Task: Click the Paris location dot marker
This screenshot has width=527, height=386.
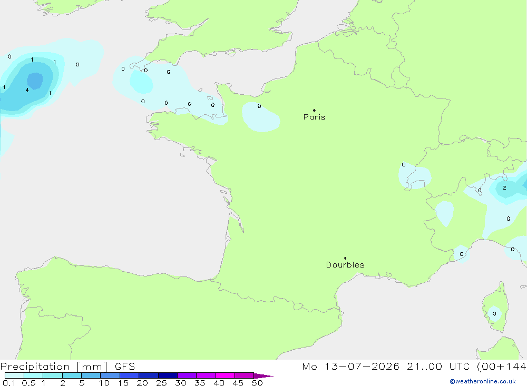Action: click(314, 110)
